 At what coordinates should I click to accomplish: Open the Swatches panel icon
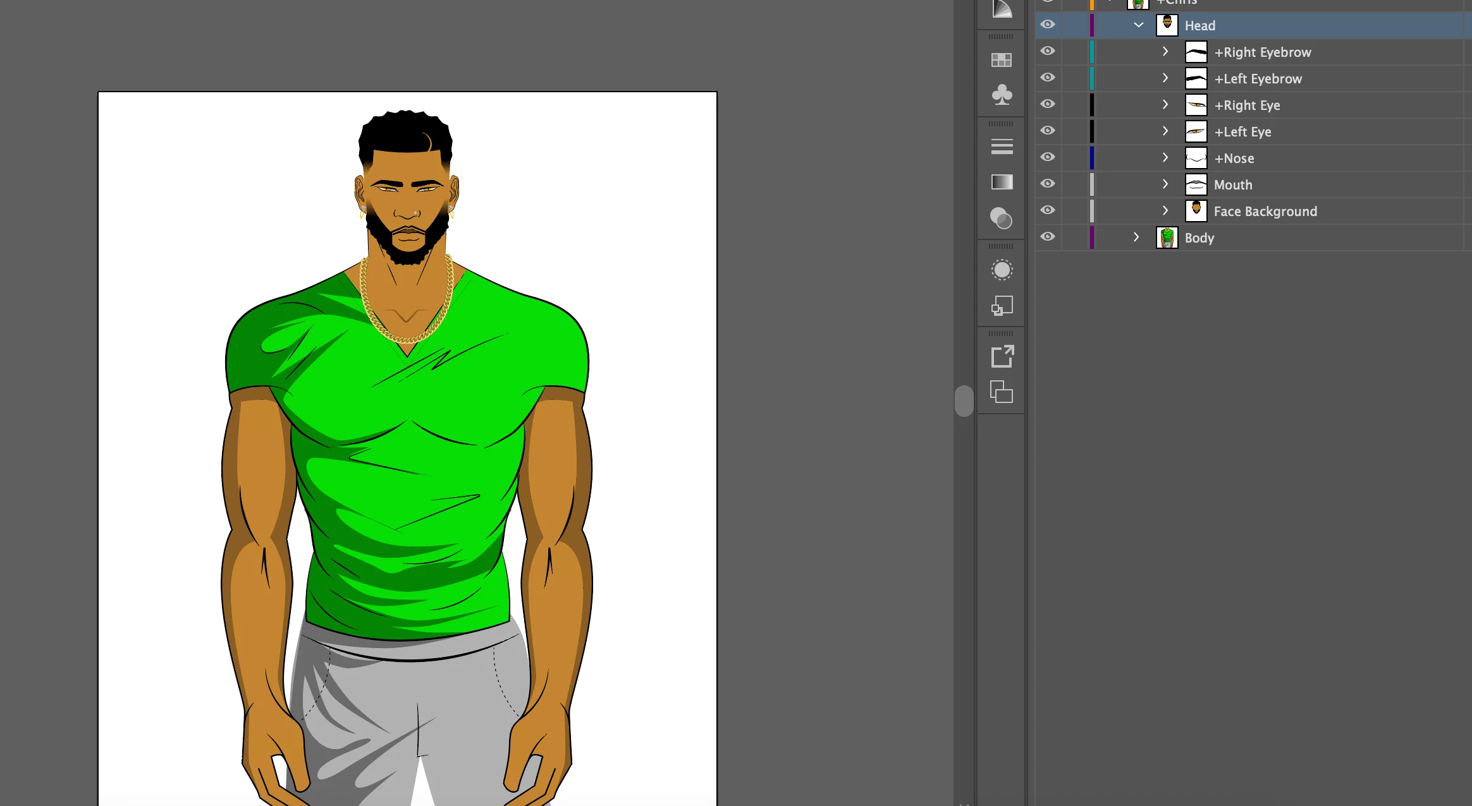coord(1001,60)
